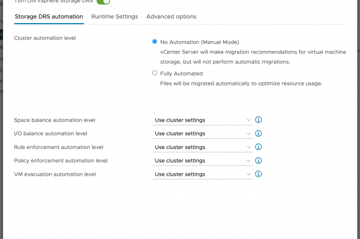The height and width of the screenshot is (239, 360).
Task: Turn off the vSphere Storage DRS toggle
Action: [x=103, y=2]
